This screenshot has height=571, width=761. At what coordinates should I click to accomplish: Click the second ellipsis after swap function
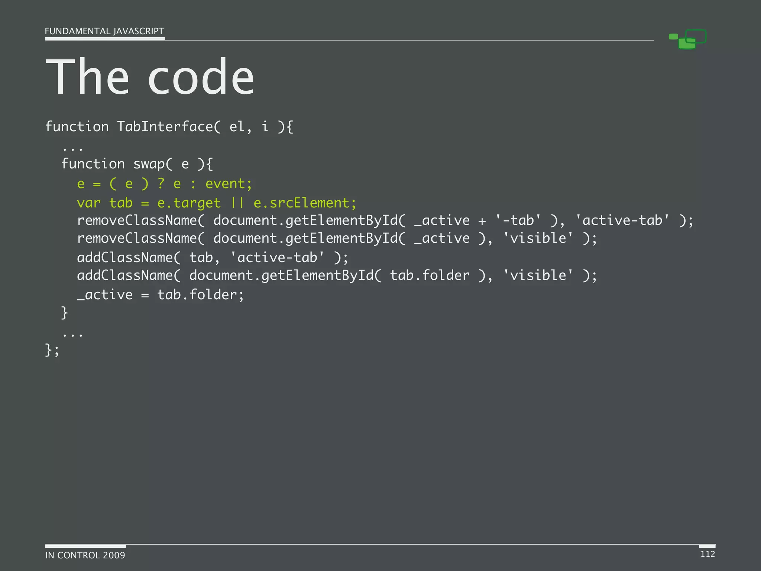click(x=72, y=336)
